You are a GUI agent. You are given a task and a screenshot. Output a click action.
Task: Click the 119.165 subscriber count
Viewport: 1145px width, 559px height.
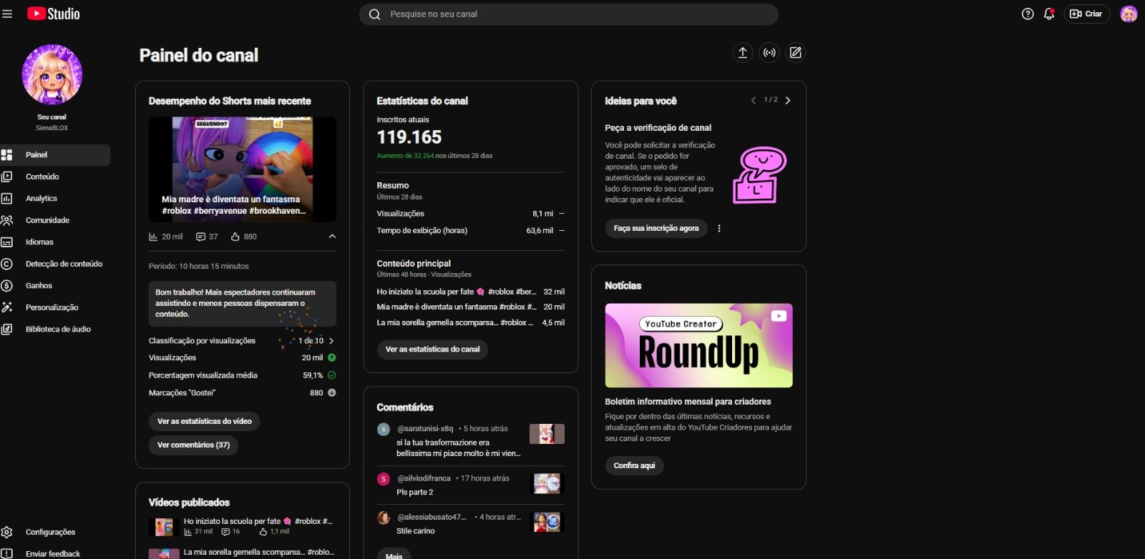(409, 137)
